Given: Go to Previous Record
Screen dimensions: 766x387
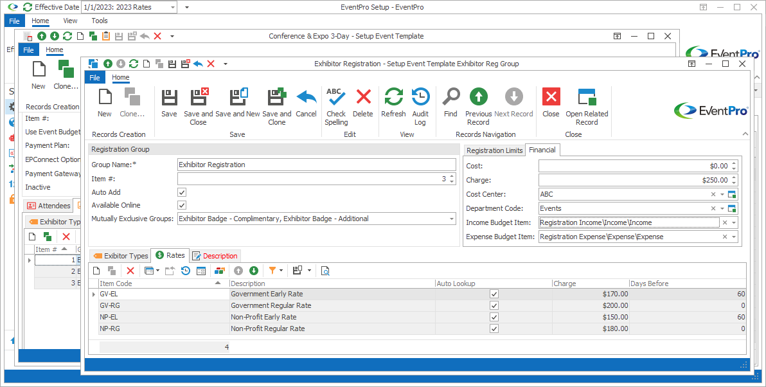Looking at the screenshot, I should pos(478,107).
